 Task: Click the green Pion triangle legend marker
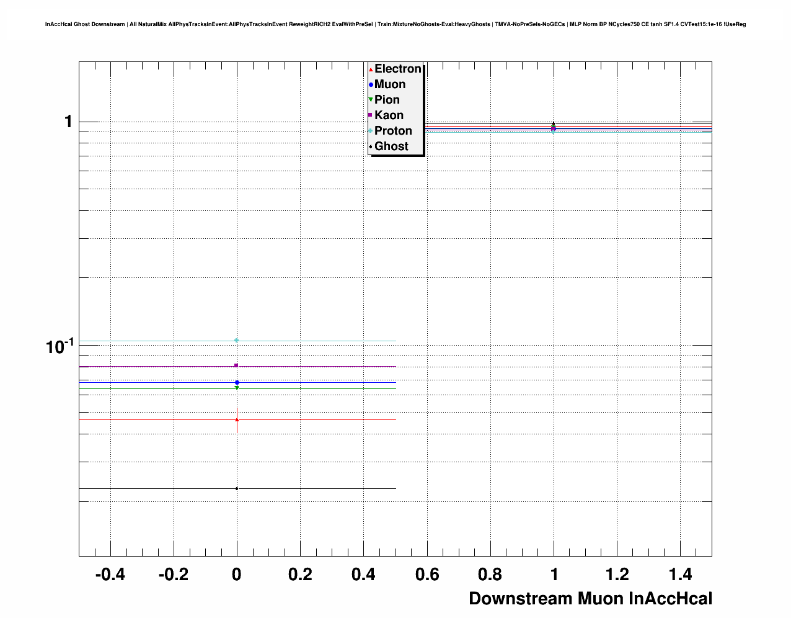point(371,100)
